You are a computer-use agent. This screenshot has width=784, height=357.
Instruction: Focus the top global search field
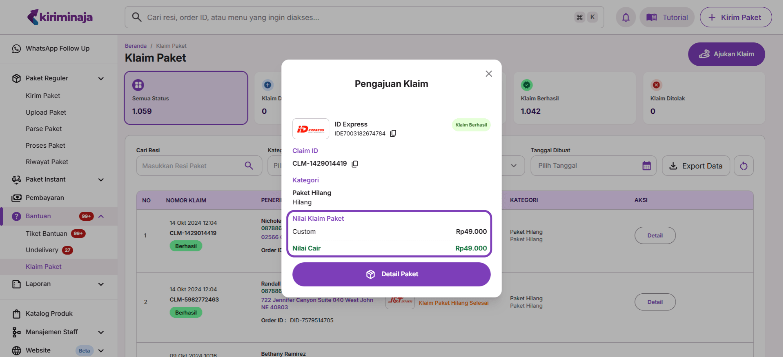pos(359,18)
